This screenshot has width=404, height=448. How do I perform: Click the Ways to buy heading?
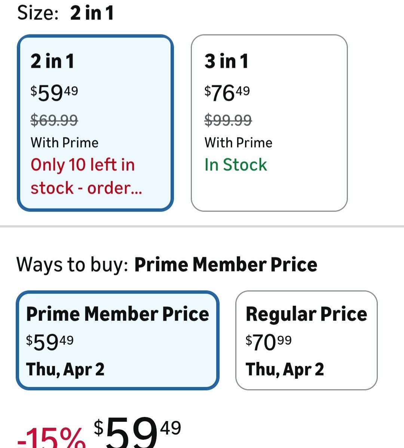(x=167, y=265)
